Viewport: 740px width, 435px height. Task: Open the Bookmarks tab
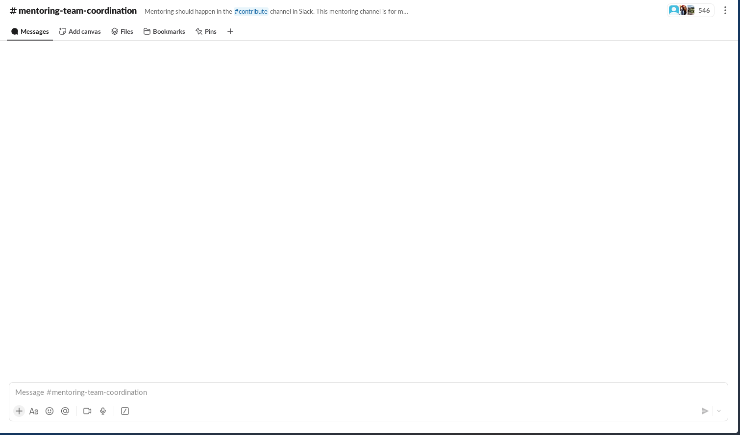pos(164,31)
